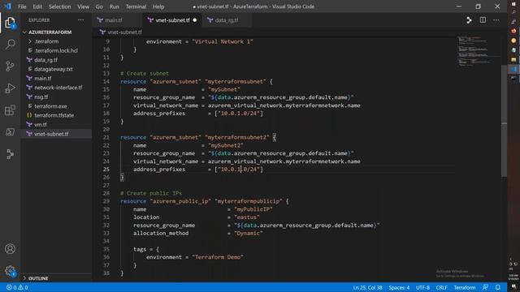
Task: Click the Ln 25, Col 38 cursor position
Action: tap(367, 287)
